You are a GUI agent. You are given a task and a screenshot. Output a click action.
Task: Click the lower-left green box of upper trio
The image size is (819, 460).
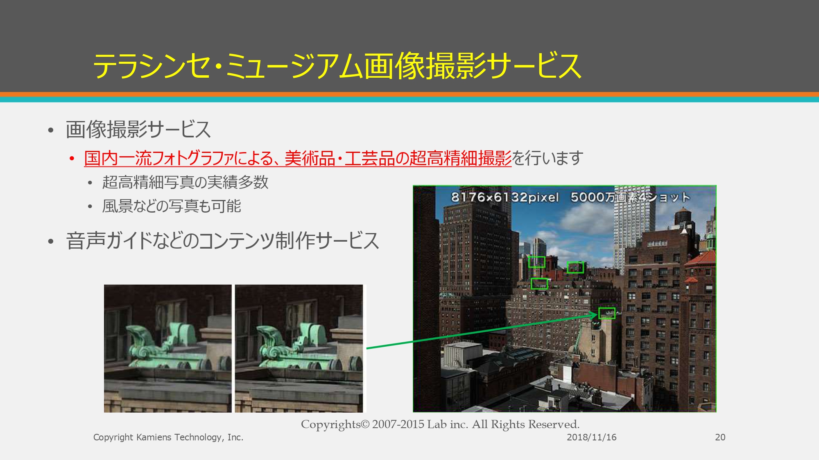(539, 283)
